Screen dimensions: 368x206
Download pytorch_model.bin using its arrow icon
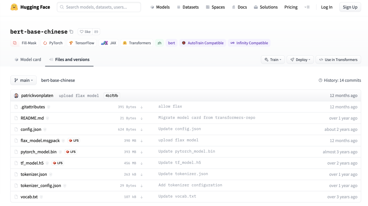pyautogui.click(x=141, y=152)
